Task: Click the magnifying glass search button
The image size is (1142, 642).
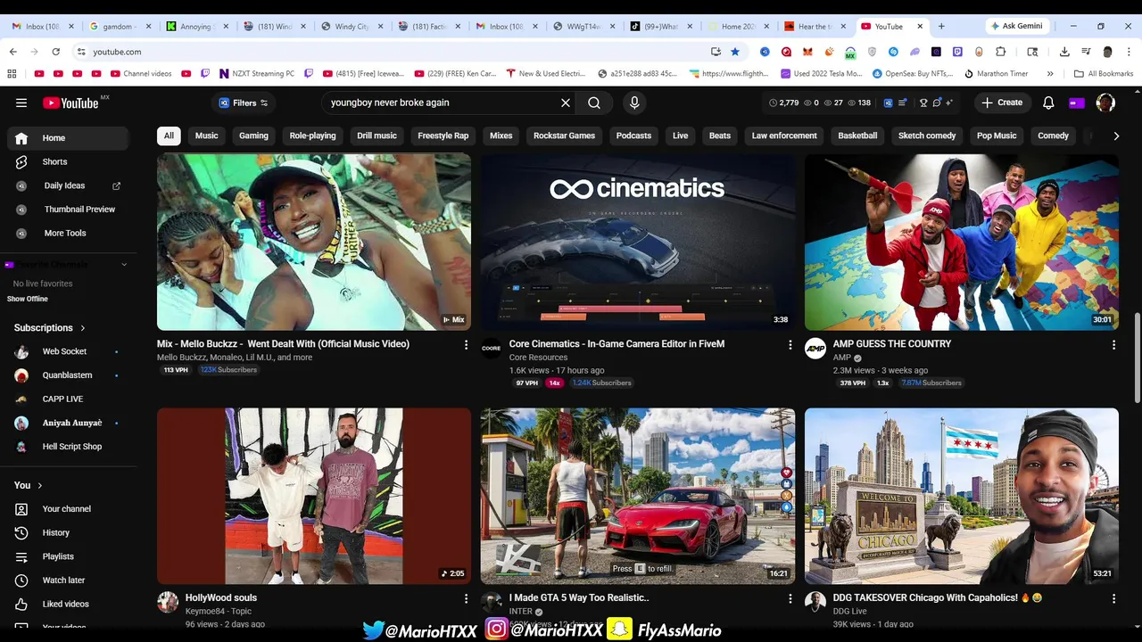Action: 594,103
